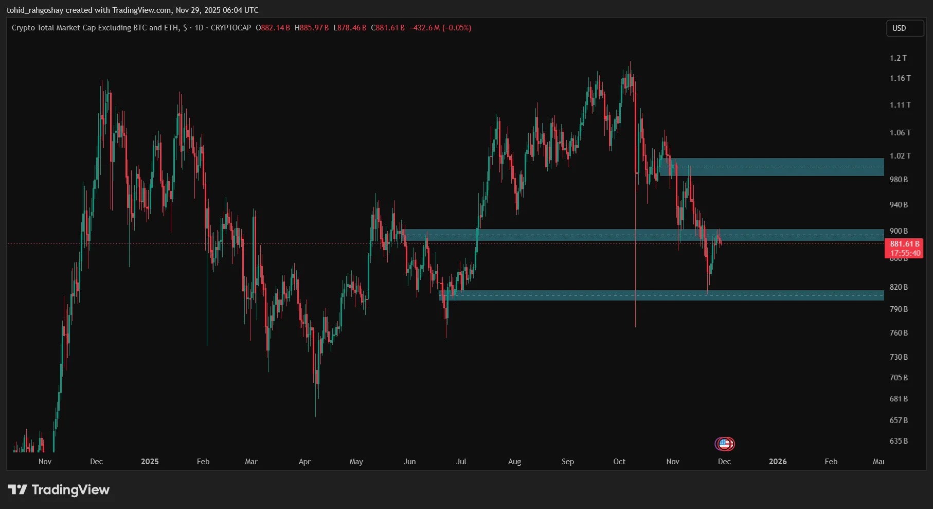Viewport: 933px width, 509px height.
Task: Select the upper teal resistance zone near 1.02 T
Action: [771, 167]
